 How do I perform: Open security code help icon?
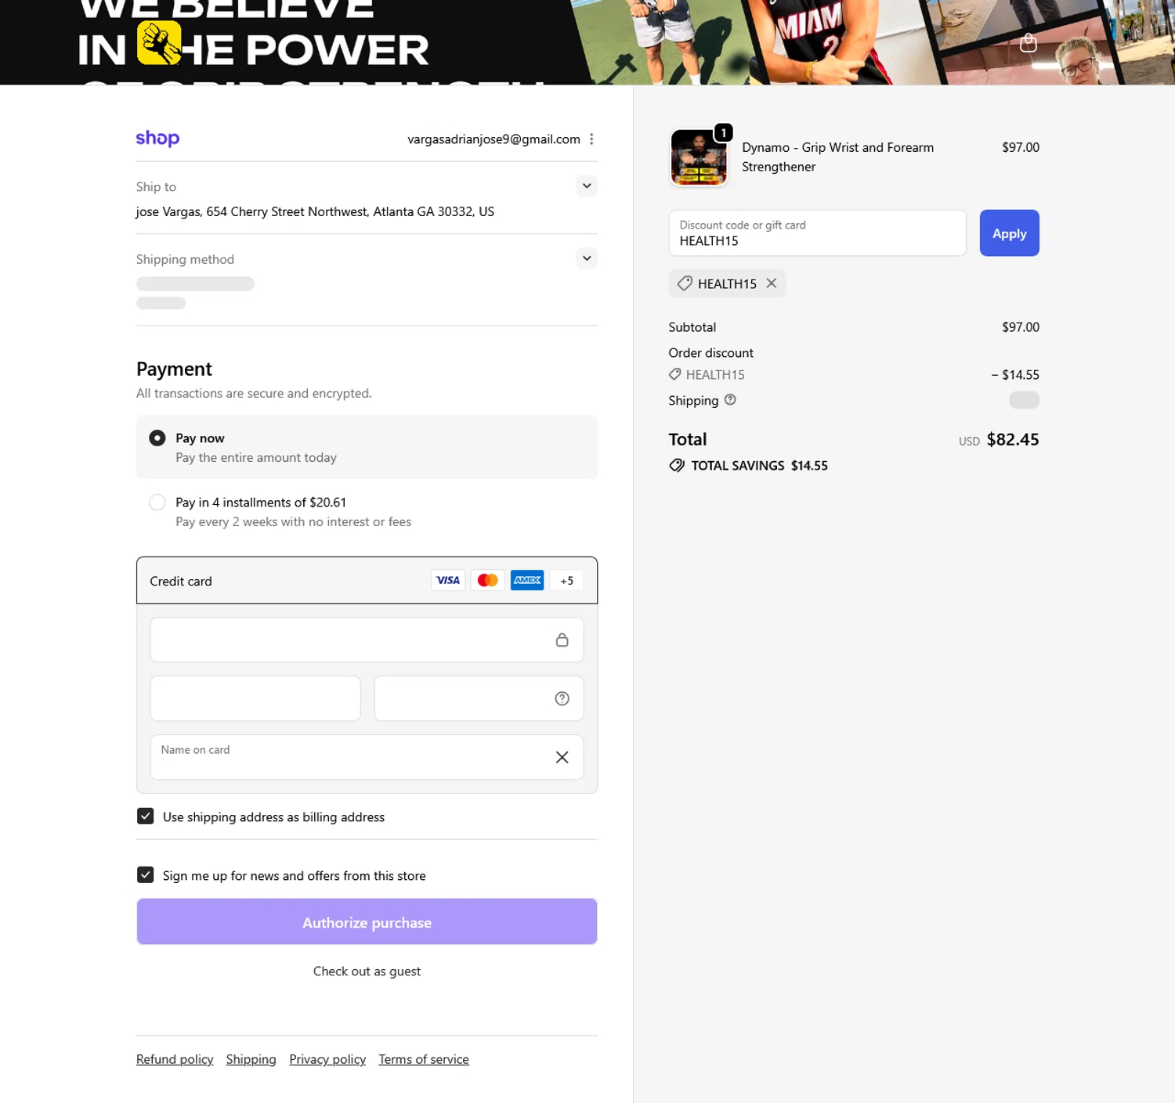tap(562, 698)
